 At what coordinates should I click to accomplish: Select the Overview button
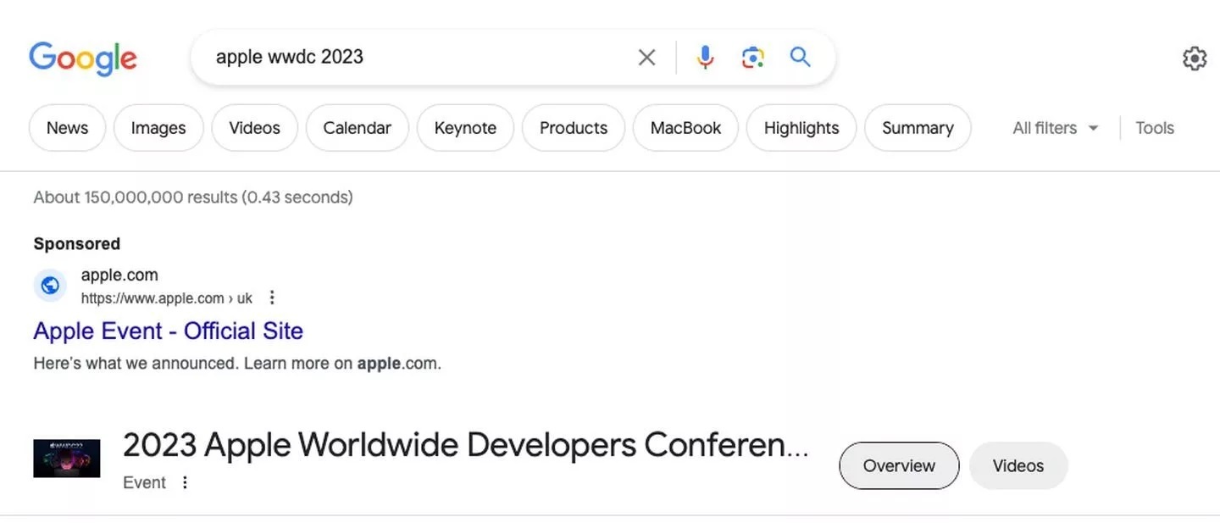[899, 465]
